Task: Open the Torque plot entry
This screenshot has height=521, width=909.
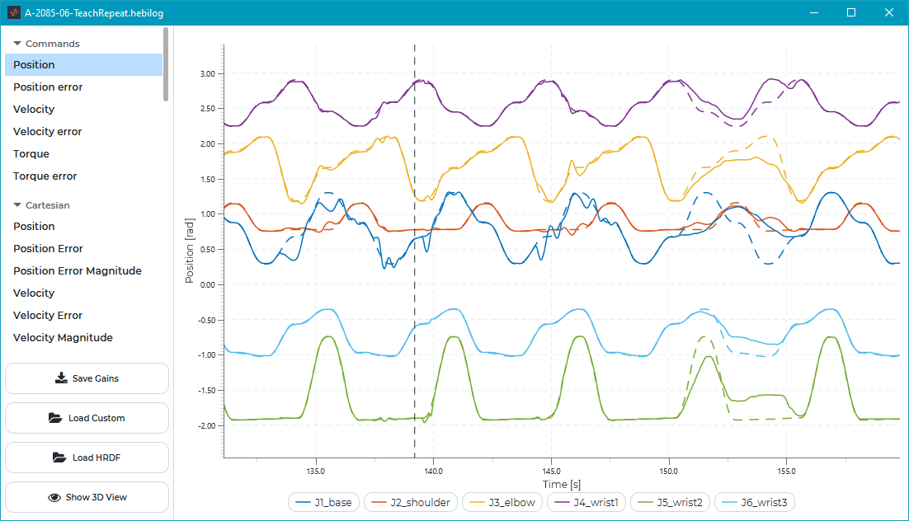Action: [31, 154]
